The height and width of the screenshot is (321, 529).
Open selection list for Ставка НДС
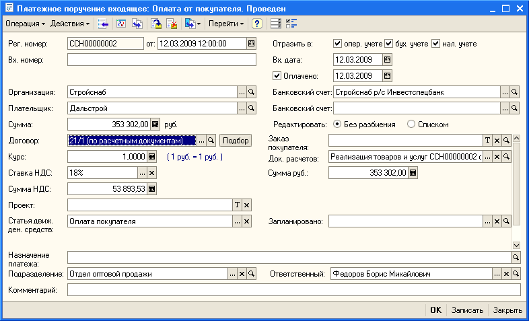[x=143, y=173]
